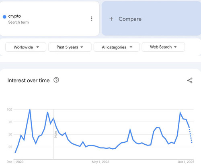
Task: Click the share icon for Interest over time
Action: [x=190, y=81]
